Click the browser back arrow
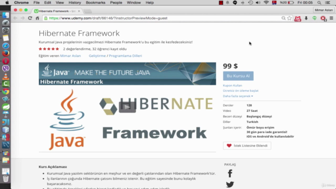Image resolution: width=336 pixels, height=189 pixels. tap(15, 18)
